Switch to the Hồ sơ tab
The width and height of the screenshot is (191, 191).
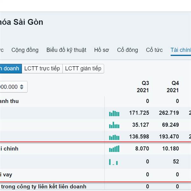pyautogui.click(x=102, y=50)
